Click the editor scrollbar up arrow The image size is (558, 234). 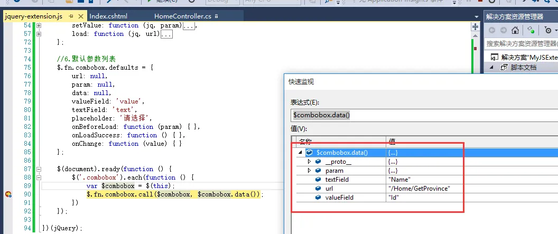pyautogui.click(x=475, y=35)
